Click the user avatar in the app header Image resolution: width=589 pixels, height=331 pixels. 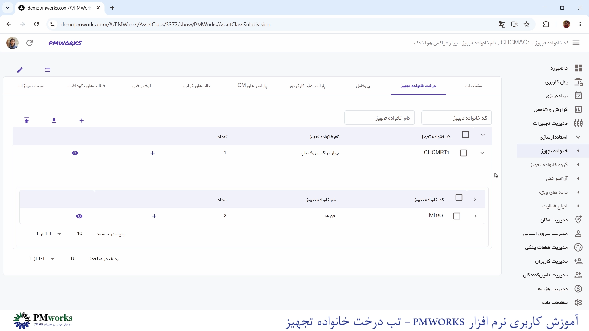13,43
